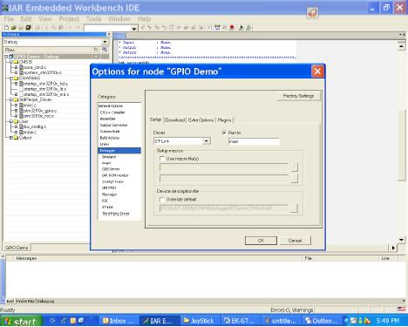Image resolution: width=408 pixels, height=327 pixels.
Task: Open the Debug configuration dropdown in workspace
Action: click(x=105, y=42)
